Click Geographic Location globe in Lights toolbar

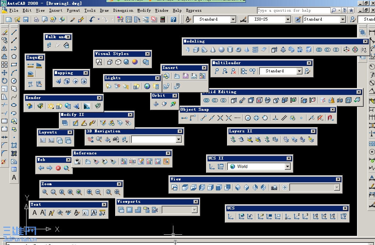(x=147, y=86)
